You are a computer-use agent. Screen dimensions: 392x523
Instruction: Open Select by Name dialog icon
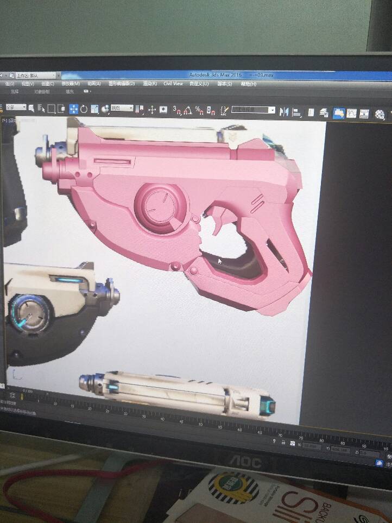(41, 109)
